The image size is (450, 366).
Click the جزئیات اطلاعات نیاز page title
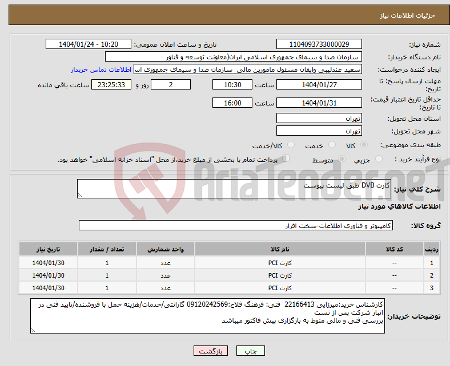coord(408,15)
